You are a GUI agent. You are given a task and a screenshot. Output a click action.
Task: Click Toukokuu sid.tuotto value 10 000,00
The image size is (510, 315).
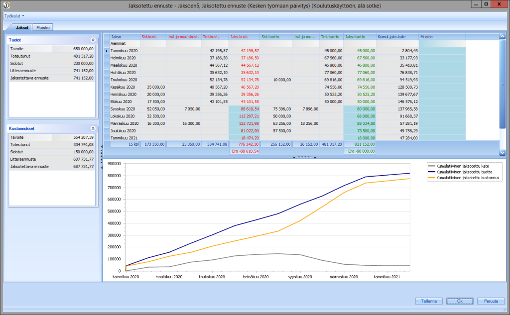pos(276,80)
